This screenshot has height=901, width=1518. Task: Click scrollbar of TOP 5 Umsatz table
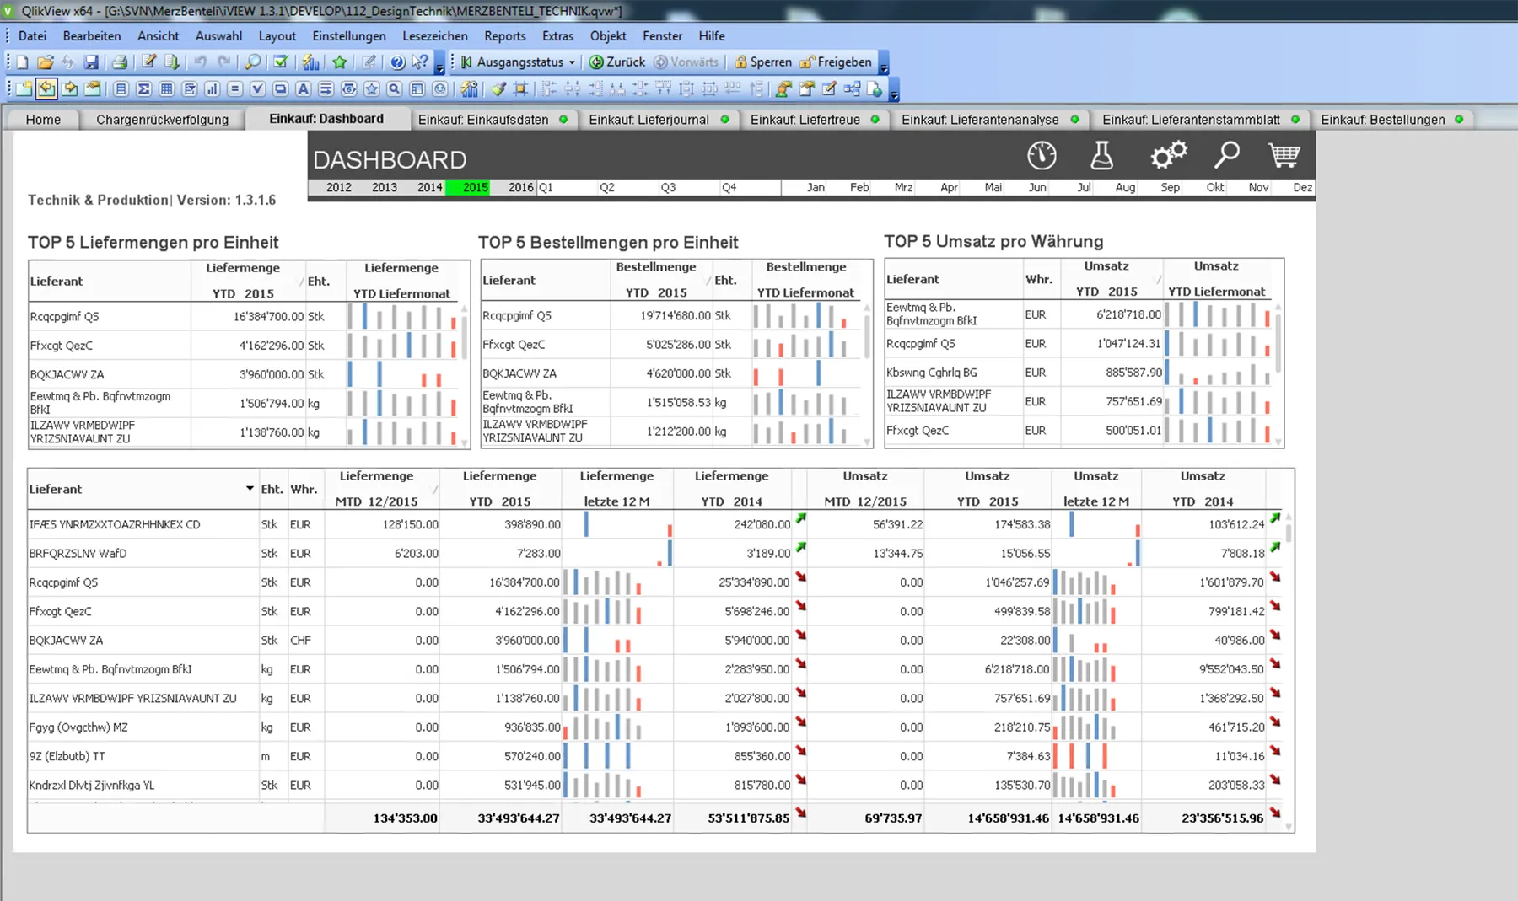click(x=1278, y=373)
